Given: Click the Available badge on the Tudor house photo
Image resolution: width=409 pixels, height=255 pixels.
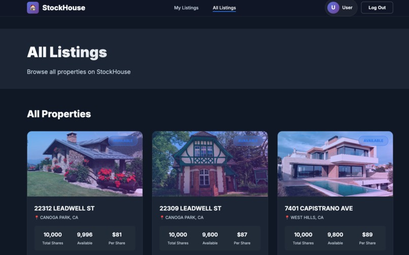Looking at the screenshot, I should [248, 141].
